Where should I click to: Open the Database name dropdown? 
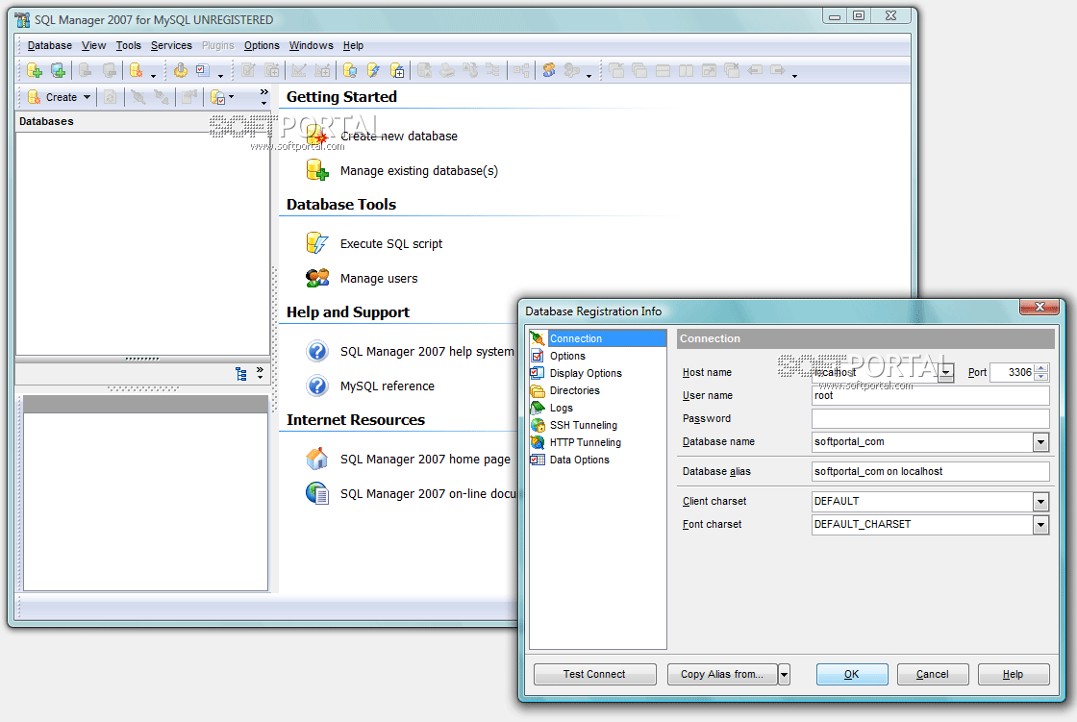pos(1040,441)
